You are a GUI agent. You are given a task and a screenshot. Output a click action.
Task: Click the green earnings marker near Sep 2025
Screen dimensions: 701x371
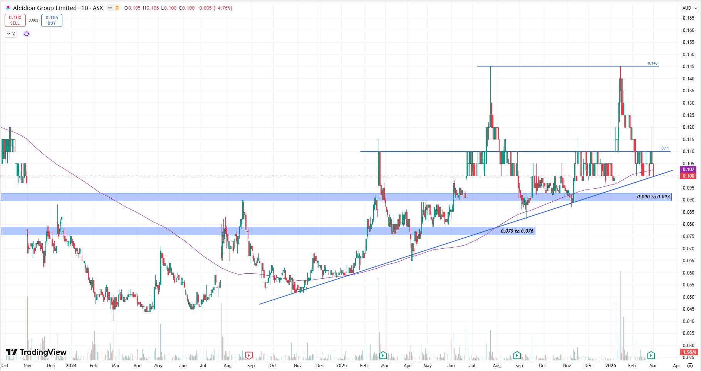click(x=517, y=355)
